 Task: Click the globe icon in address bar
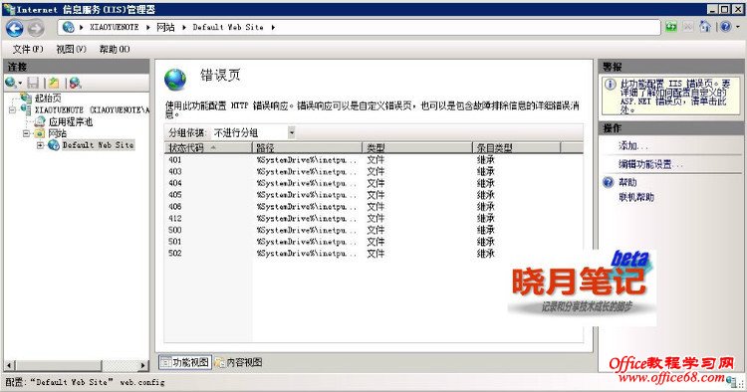pyautogui.click(x=69, y=27)
